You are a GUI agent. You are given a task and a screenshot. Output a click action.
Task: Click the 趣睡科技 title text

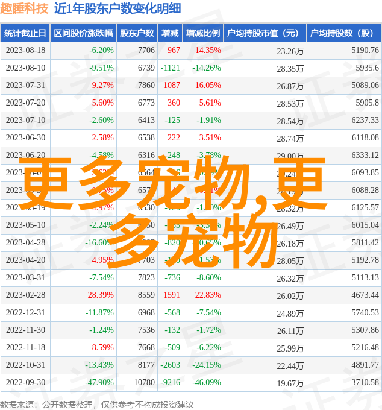[25, 8]
